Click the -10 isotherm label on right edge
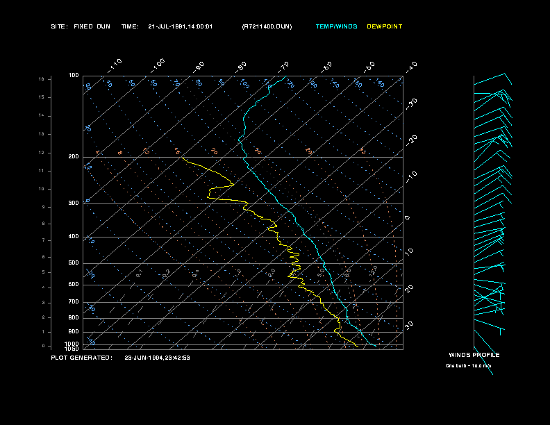 pos(412,177)
